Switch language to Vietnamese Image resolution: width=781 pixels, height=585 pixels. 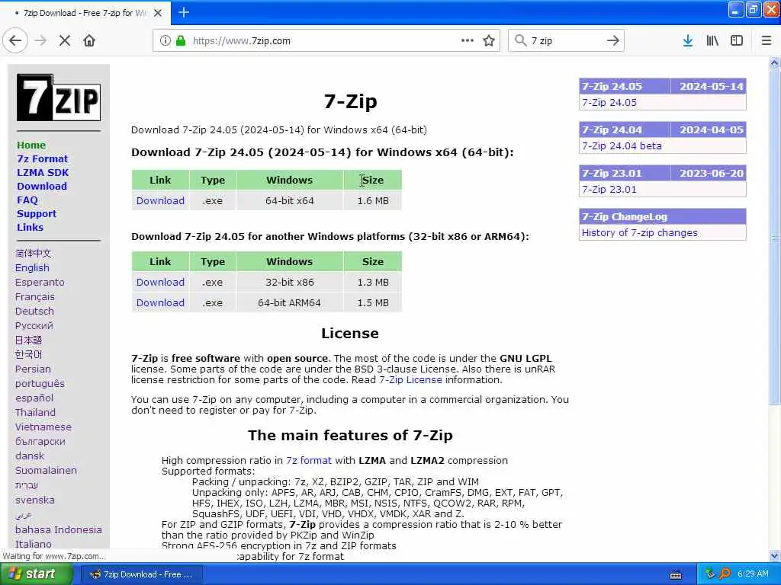[43, 427]
